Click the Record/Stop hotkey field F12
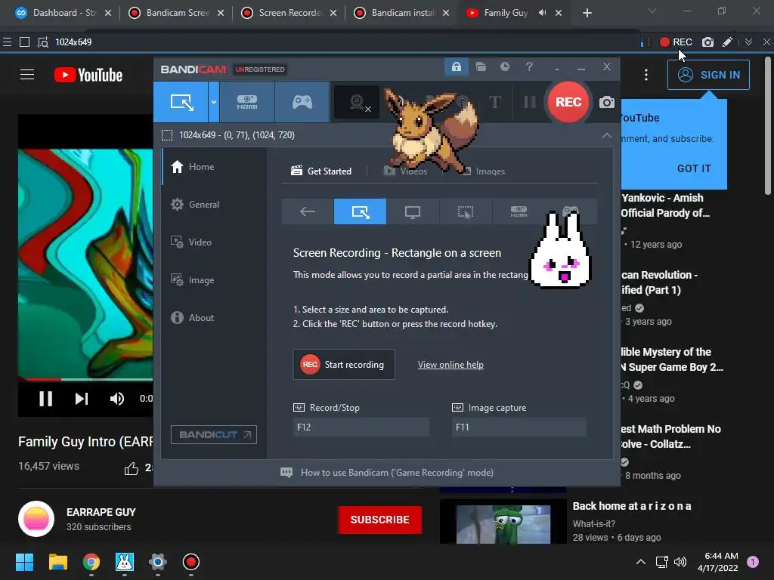 (x=361, y=427)
